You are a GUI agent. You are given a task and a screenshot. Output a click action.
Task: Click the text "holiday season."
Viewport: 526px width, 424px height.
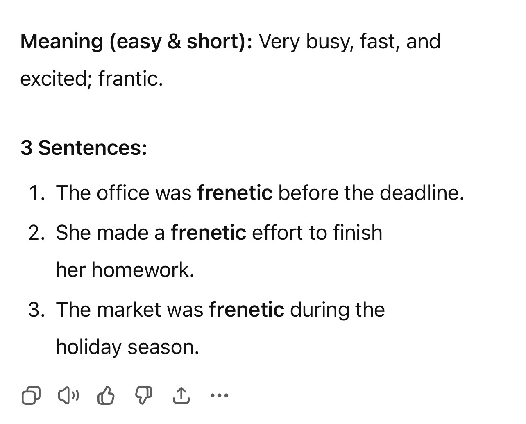tap(127, 347)
